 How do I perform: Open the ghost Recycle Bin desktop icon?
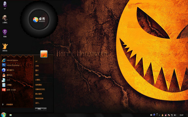click(5, 47)
